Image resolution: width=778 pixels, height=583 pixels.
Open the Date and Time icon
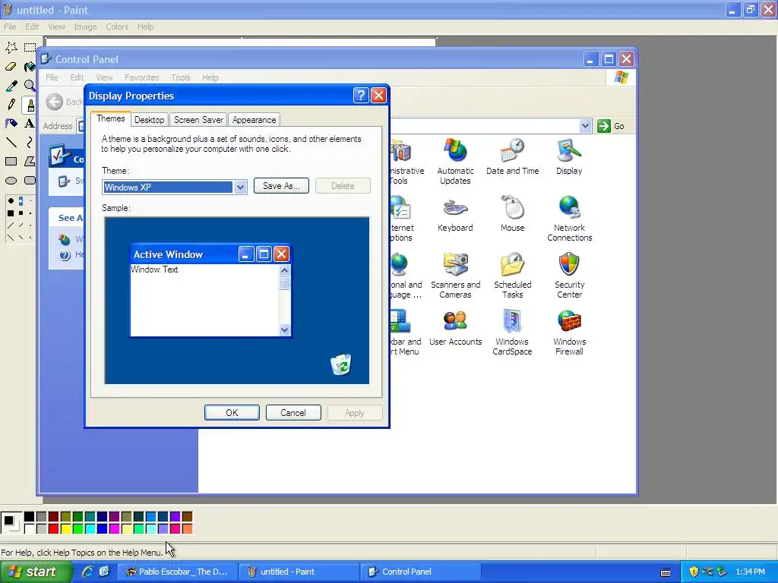[x=512, y=156]
